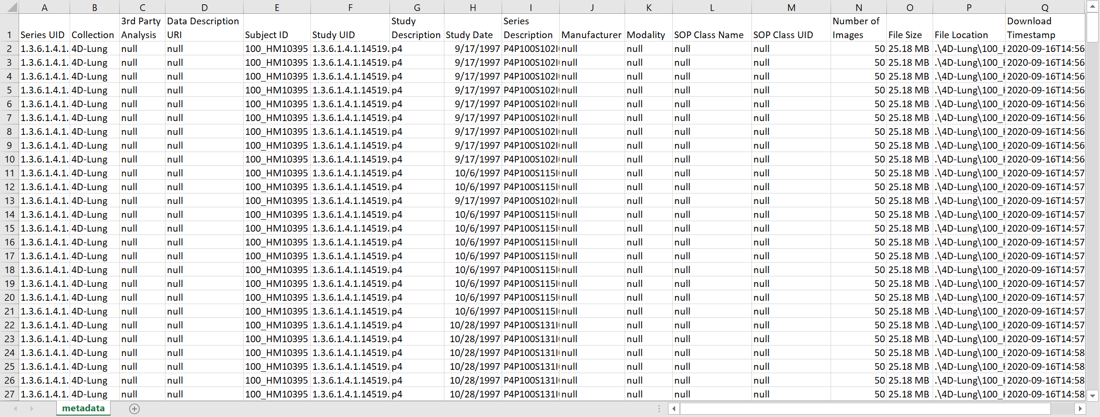The height and width of the screenshot is (417, 1100).
Task: Click the Collection header cell
Action: click(94, 28)
